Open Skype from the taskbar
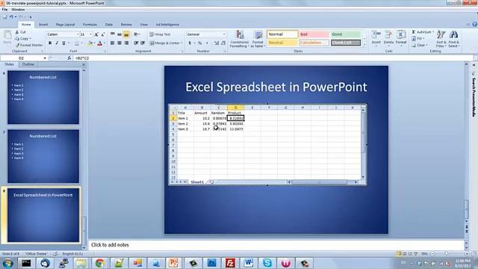This screenshot has height=269, width=478. (x=267, y=263)
